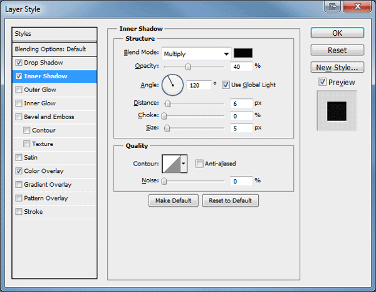This screenshot has width=376, height=292.
Task: Confirm the dialog with OK
Action: (x=337, y=33)
